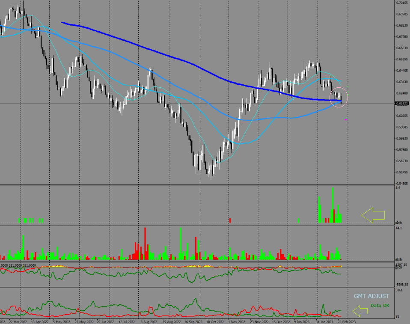This screenshot has width=410, height=324.
Task: Click the current price tag 0.61623
Action: [402, 104]
